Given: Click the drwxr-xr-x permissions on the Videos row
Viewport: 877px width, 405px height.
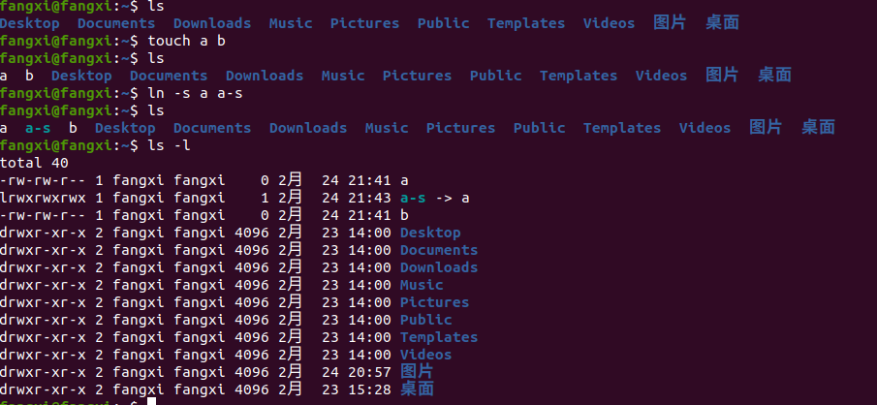Looking at the screenshot, I should click(x=43, y=355).
